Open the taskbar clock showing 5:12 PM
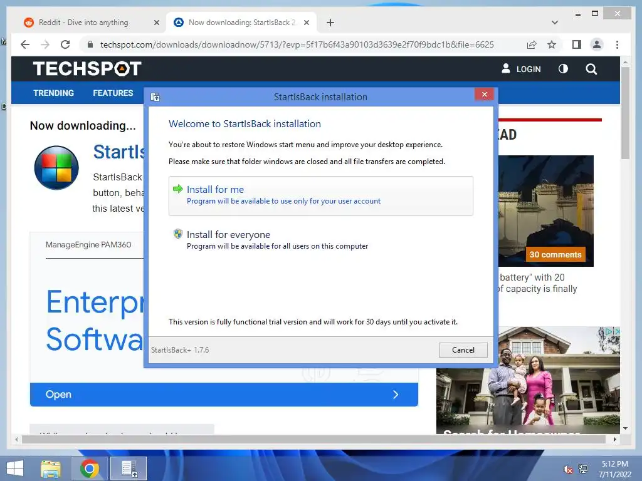The image size is (642, 481). click(x=614, y=468)
